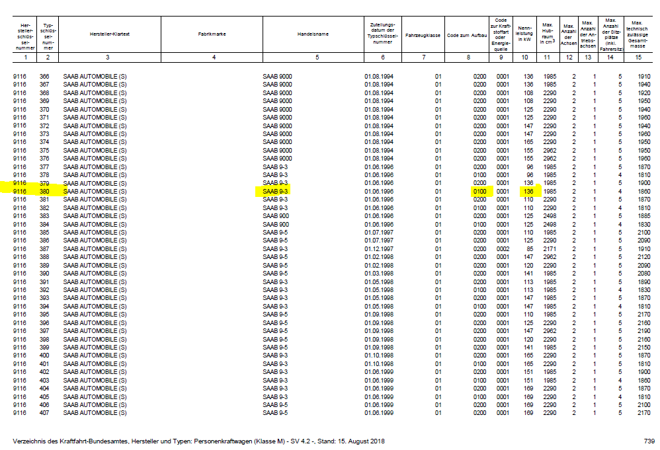660x450 pixels.
Task: Select type key number 385
Action: (x=44, y=232)
